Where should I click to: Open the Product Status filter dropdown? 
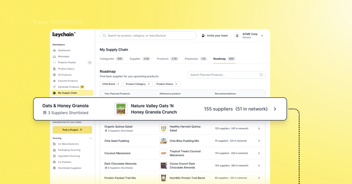(167, 84)
